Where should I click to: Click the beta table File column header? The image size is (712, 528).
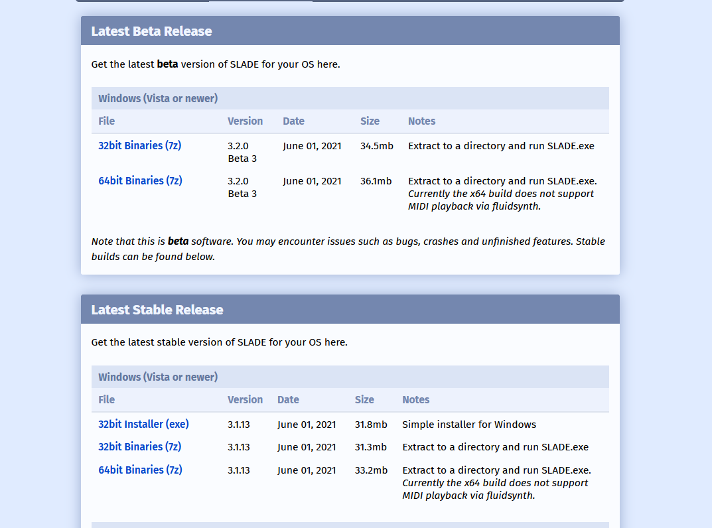(107, 121)
